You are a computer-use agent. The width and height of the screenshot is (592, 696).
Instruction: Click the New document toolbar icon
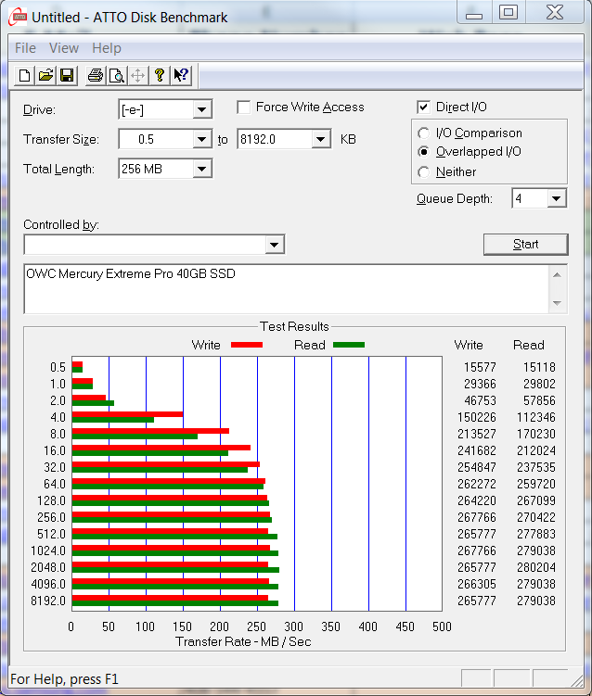coord(25,76)
